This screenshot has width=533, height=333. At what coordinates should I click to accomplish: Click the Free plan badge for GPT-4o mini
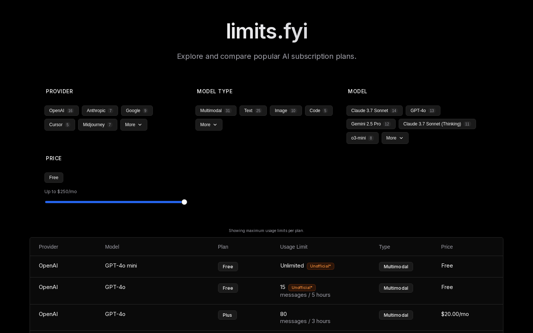(x=228, y=267)
